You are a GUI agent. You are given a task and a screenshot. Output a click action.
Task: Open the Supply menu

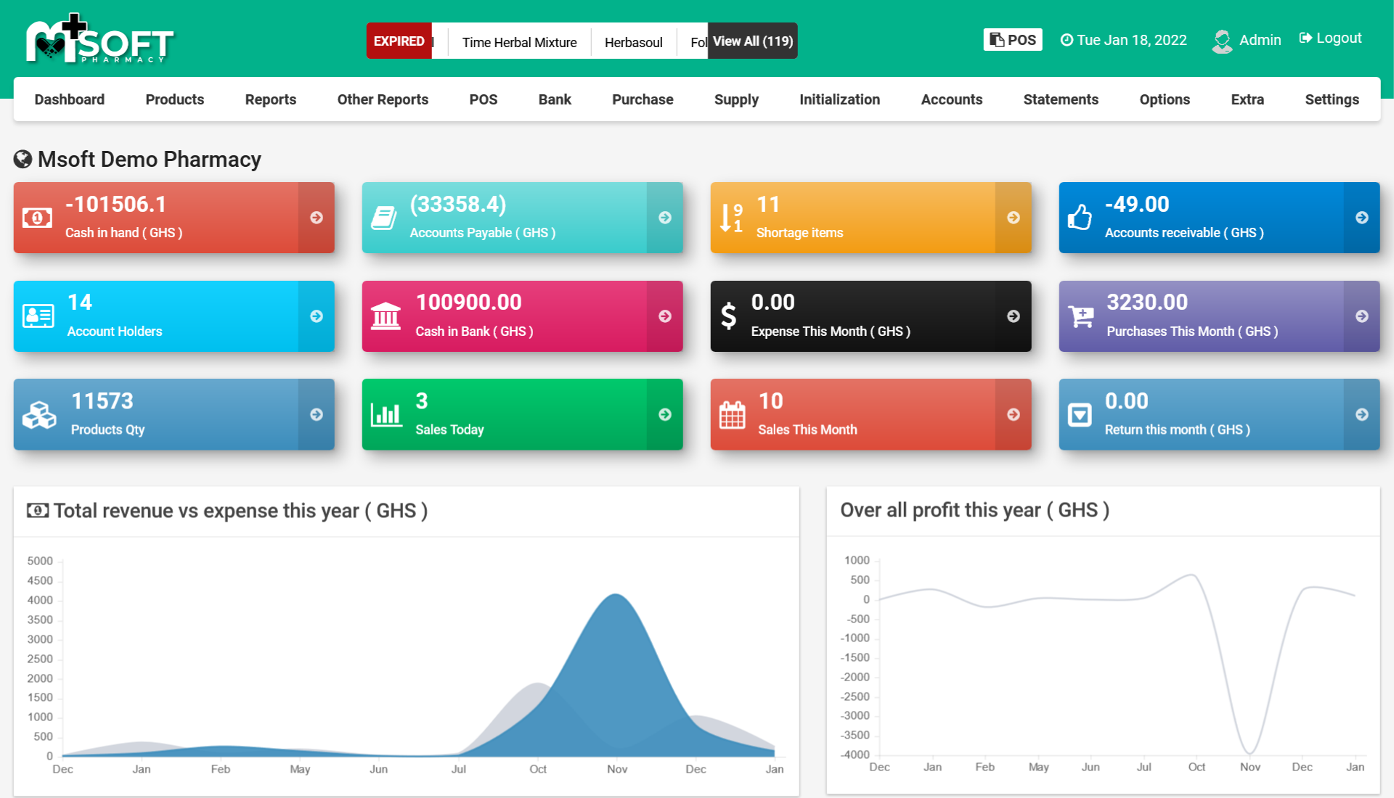click(736, 99)
